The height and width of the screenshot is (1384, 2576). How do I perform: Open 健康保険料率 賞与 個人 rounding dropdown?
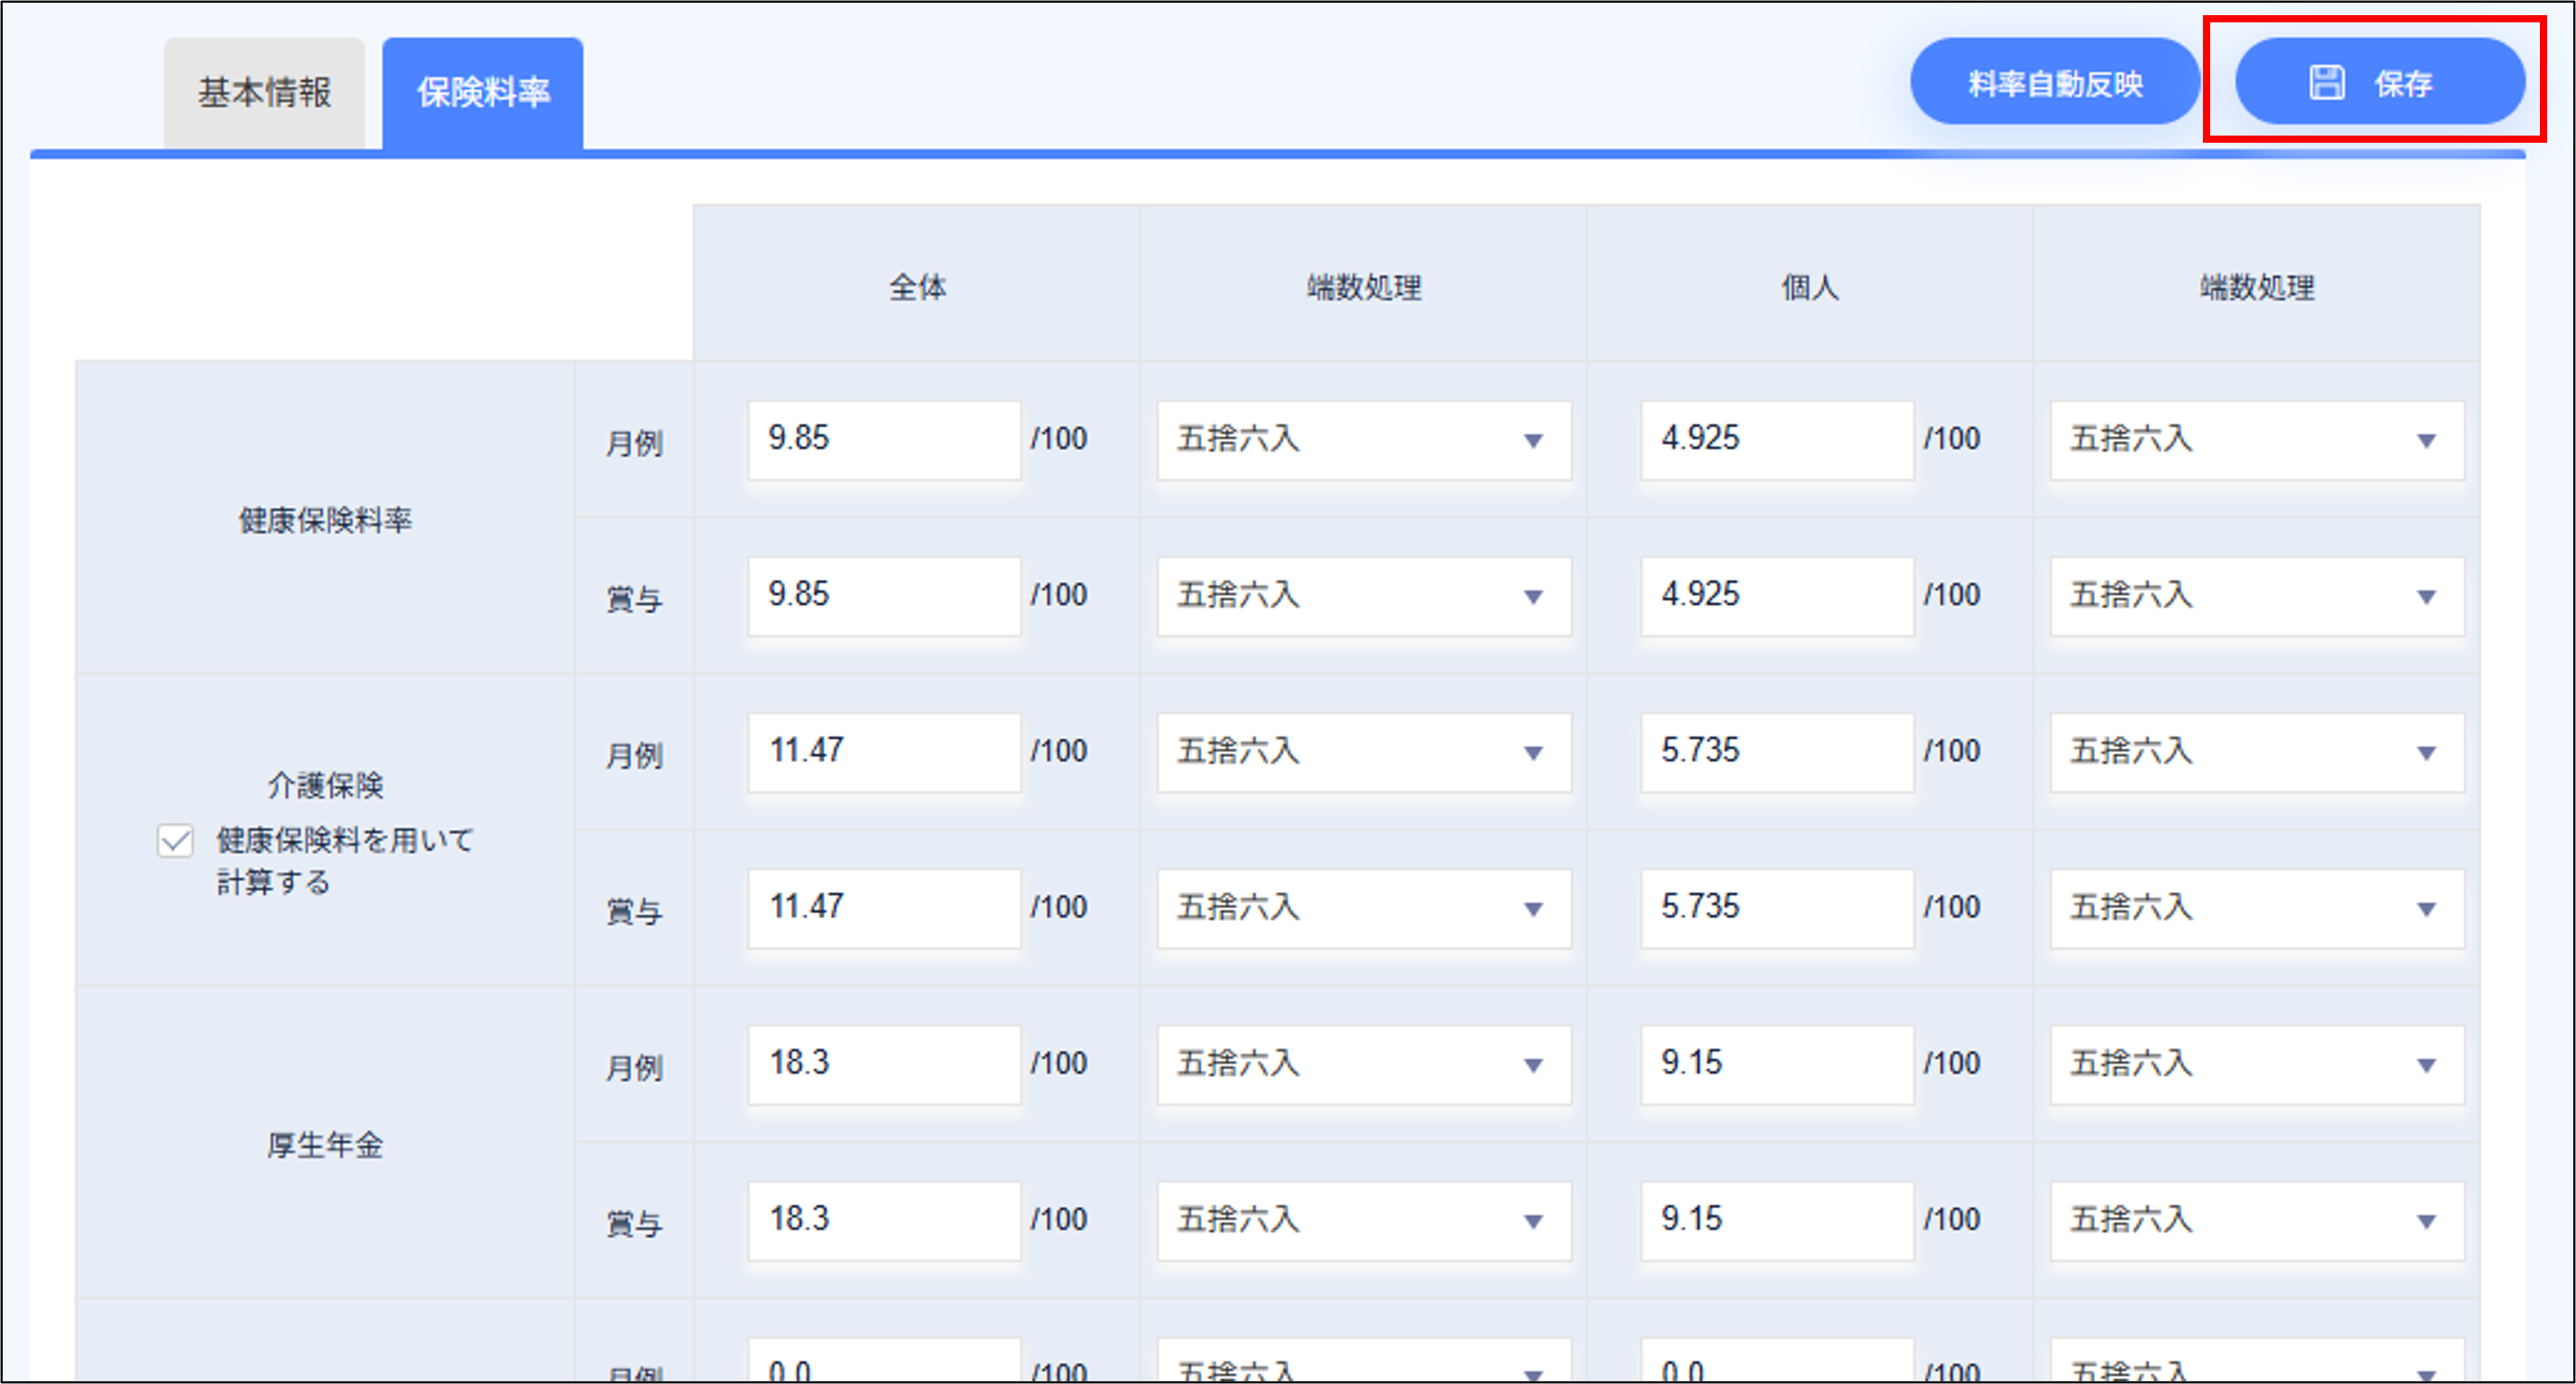pos(2257,596)
